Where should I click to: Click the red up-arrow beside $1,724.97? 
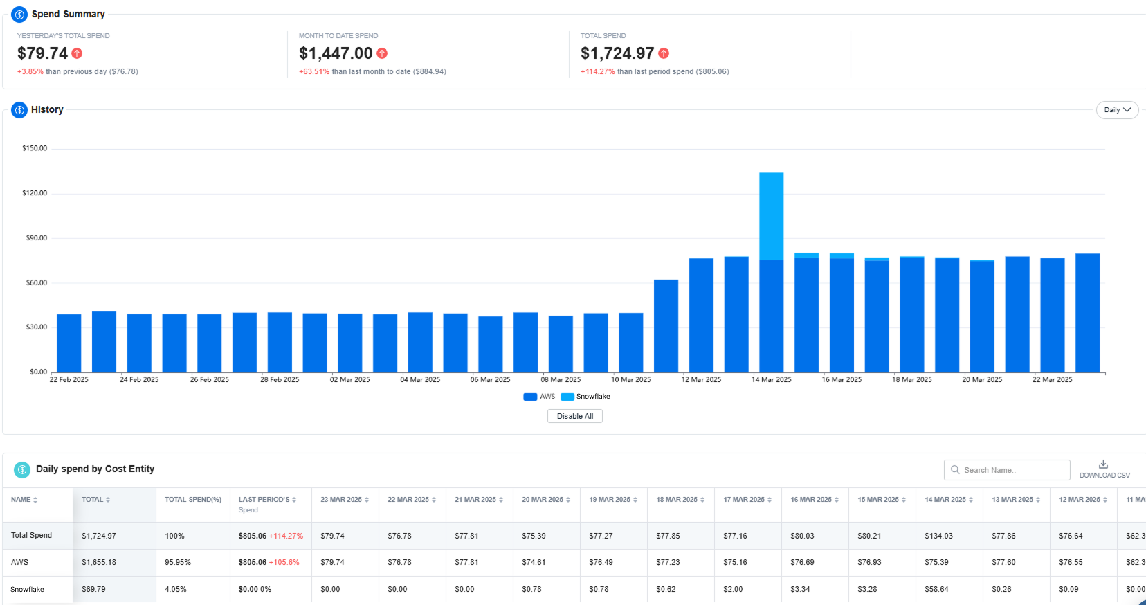click(664, 53)
